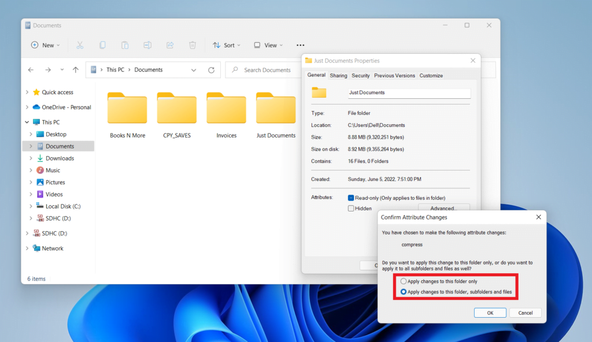Select the Rename icon in the toolbar

(x=147, y=45)
